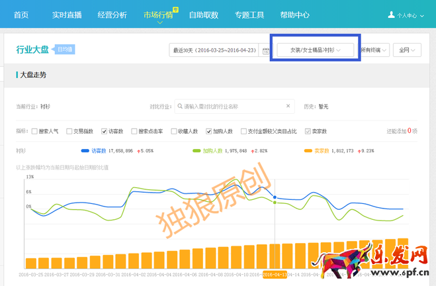This screenshot has width=436, height=286.
Task: Open the 全网 dropdown
Action: point(405,50)
